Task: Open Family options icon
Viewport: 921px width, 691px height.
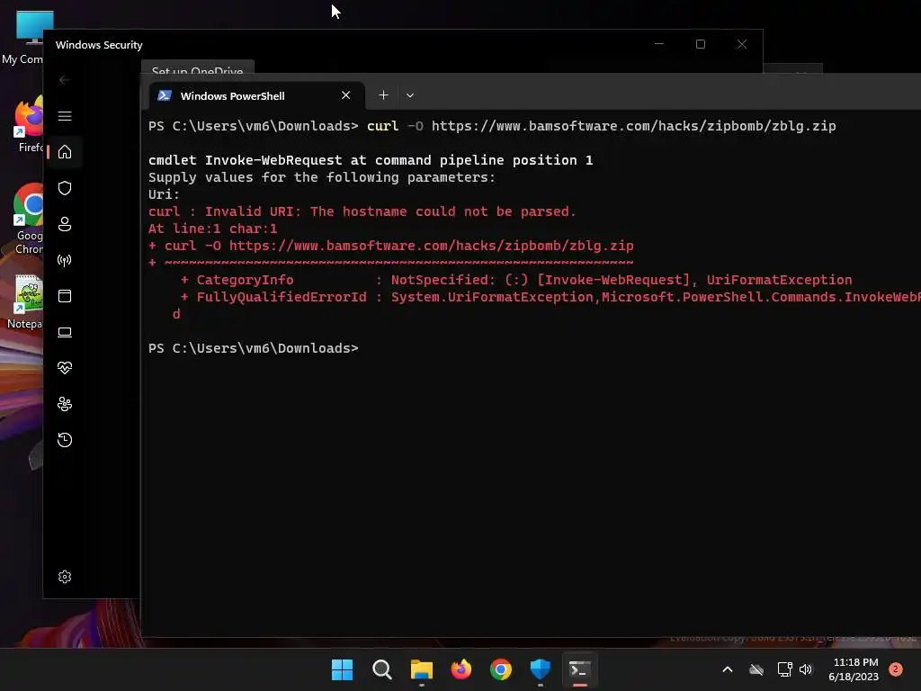Action: [65, 404]
